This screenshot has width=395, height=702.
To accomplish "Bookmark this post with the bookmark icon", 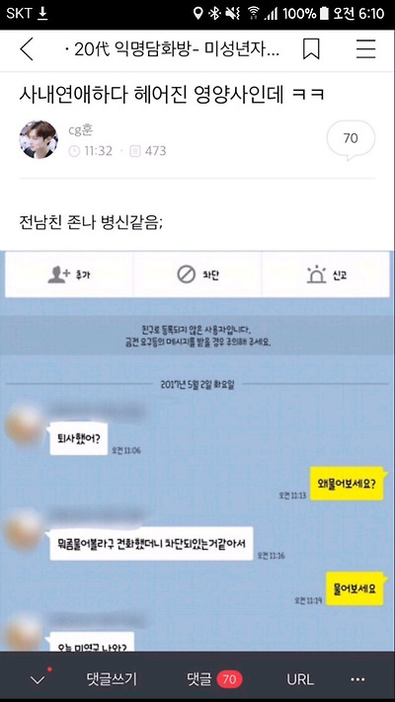I will 311,48.
